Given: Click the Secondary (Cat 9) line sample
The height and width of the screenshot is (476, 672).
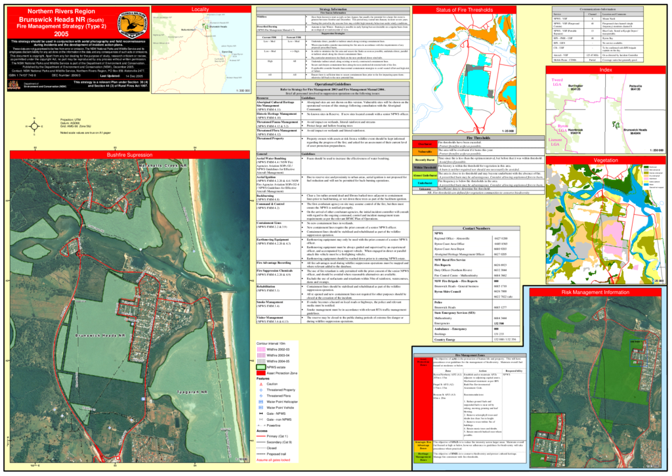Looking at the screenshot, I should click(x=261, y=442).
